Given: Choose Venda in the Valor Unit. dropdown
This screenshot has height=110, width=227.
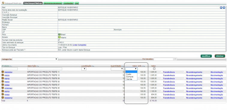Looking at the screenshot, I should click(129, 79).
